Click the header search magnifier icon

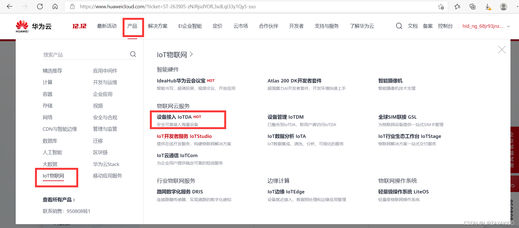tap(399, 26)
